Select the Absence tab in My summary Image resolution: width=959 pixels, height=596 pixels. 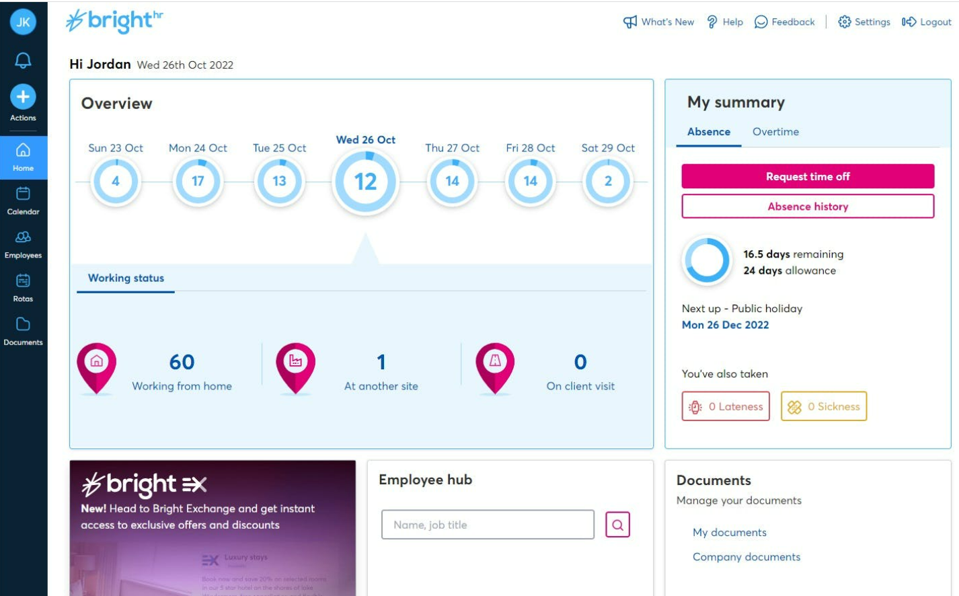point(708,132)
